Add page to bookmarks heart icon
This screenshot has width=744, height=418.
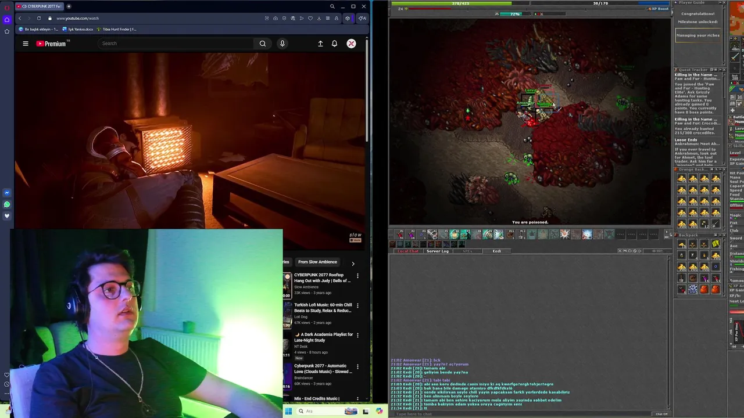[x=310, y=18]
